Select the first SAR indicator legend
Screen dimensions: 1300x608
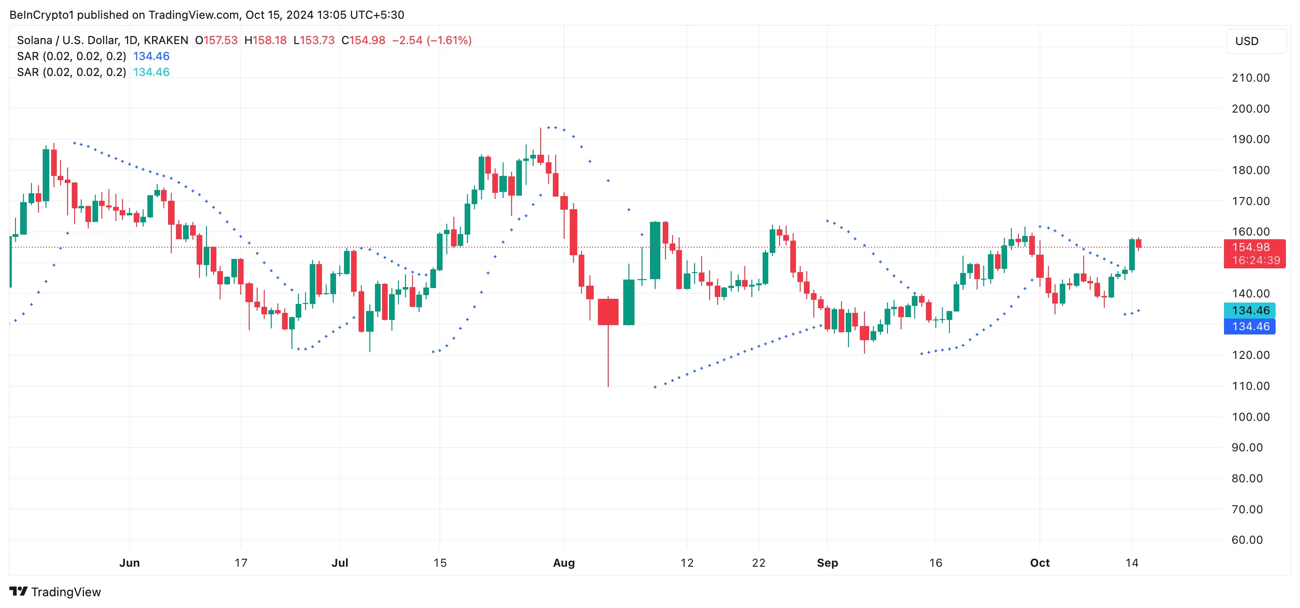tap(71, 56)
